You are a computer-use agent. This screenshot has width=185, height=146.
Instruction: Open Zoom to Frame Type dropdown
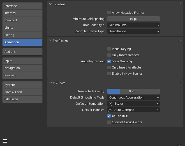(x=133, y=31)
